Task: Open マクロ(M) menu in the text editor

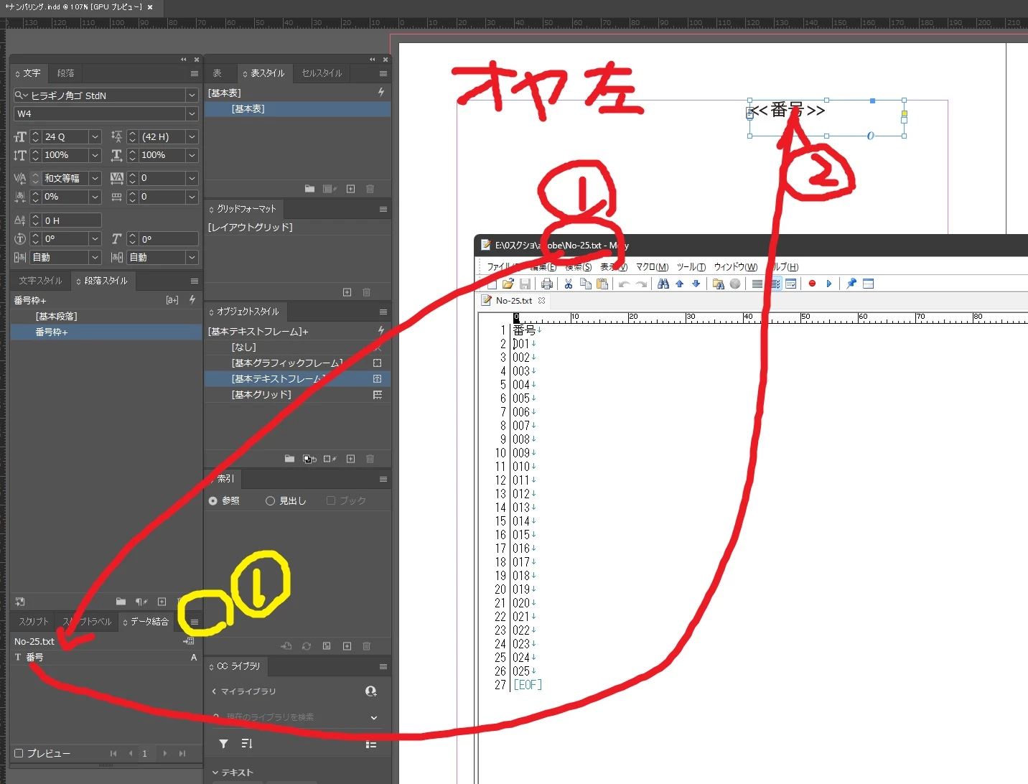Action: (x=652, y=267)
